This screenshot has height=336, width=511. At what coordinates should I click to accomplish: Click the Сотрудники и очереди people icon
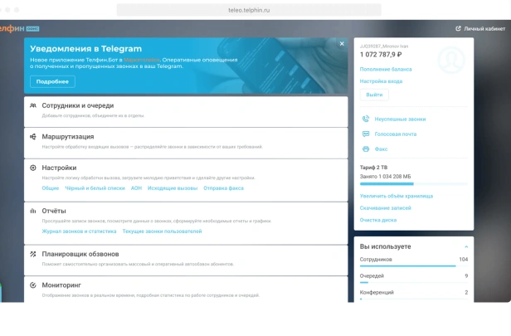click(x=33, y=105)
